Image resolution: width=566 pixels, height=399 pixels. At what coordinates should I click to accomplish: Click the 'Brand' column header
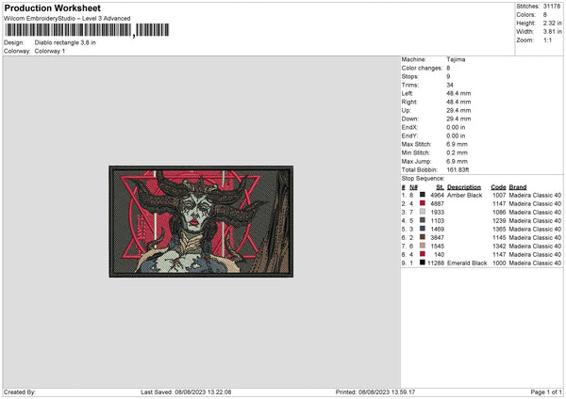tap(518, 187)
